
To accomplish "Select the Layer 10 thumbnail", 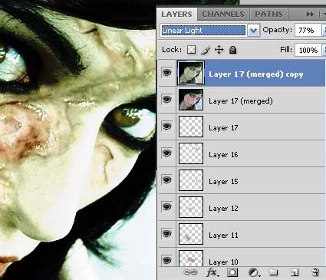I will click(191, 259).
